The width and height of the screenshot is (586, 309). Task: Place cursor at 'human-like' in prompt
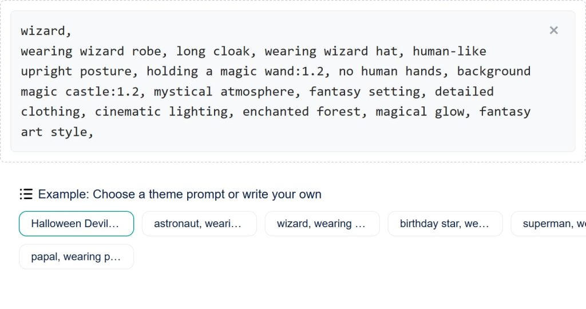pyautogui.click(x=449, y=51)
